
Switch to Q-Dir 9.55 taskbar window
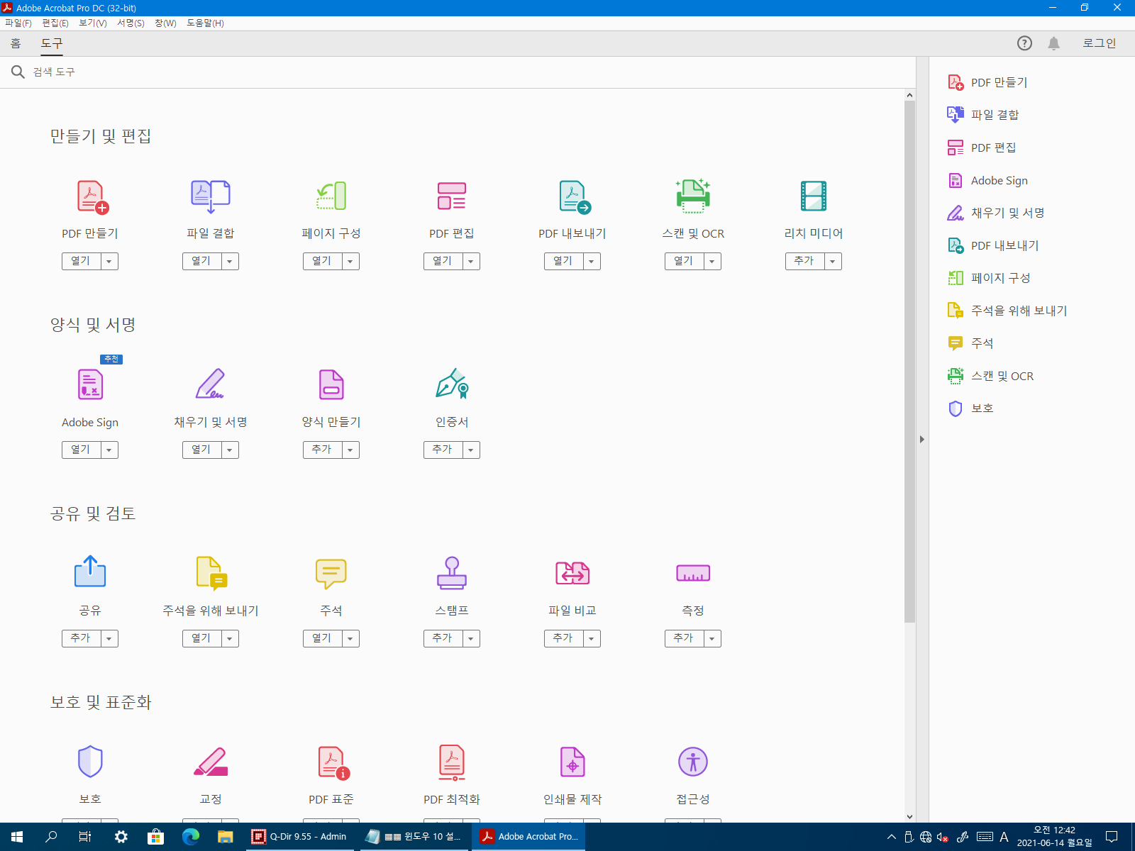click(299, 837)
